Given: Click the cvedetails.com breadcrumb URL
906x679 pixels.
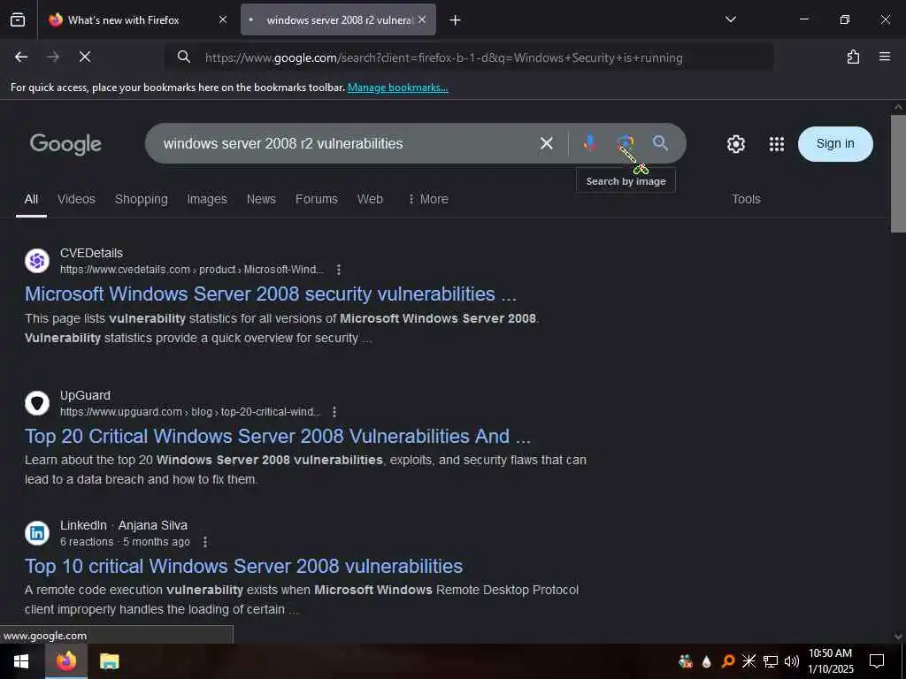Looking at the screenshot, I should click(192, 270).
